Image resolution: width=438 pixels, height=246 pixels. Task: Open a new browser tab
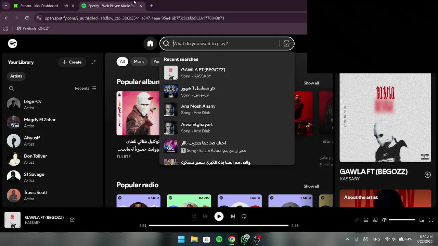click(x=151, y=6)
